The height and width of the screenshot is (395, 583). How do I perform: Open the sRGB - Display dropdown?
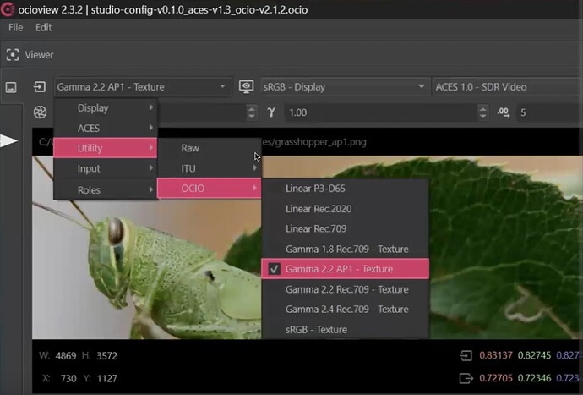coord(345,87)
